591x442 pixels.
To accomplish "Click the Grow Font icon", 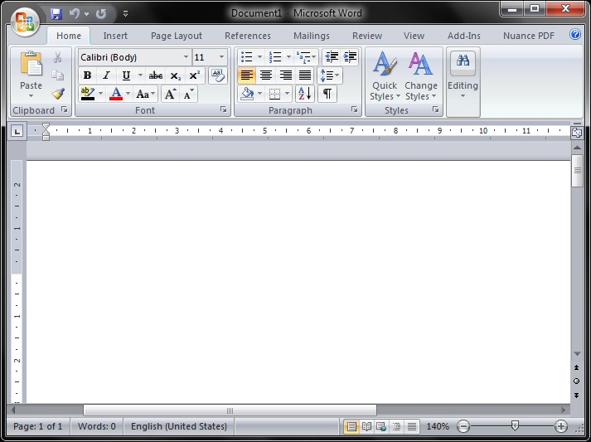I will [x=171, y=94].
